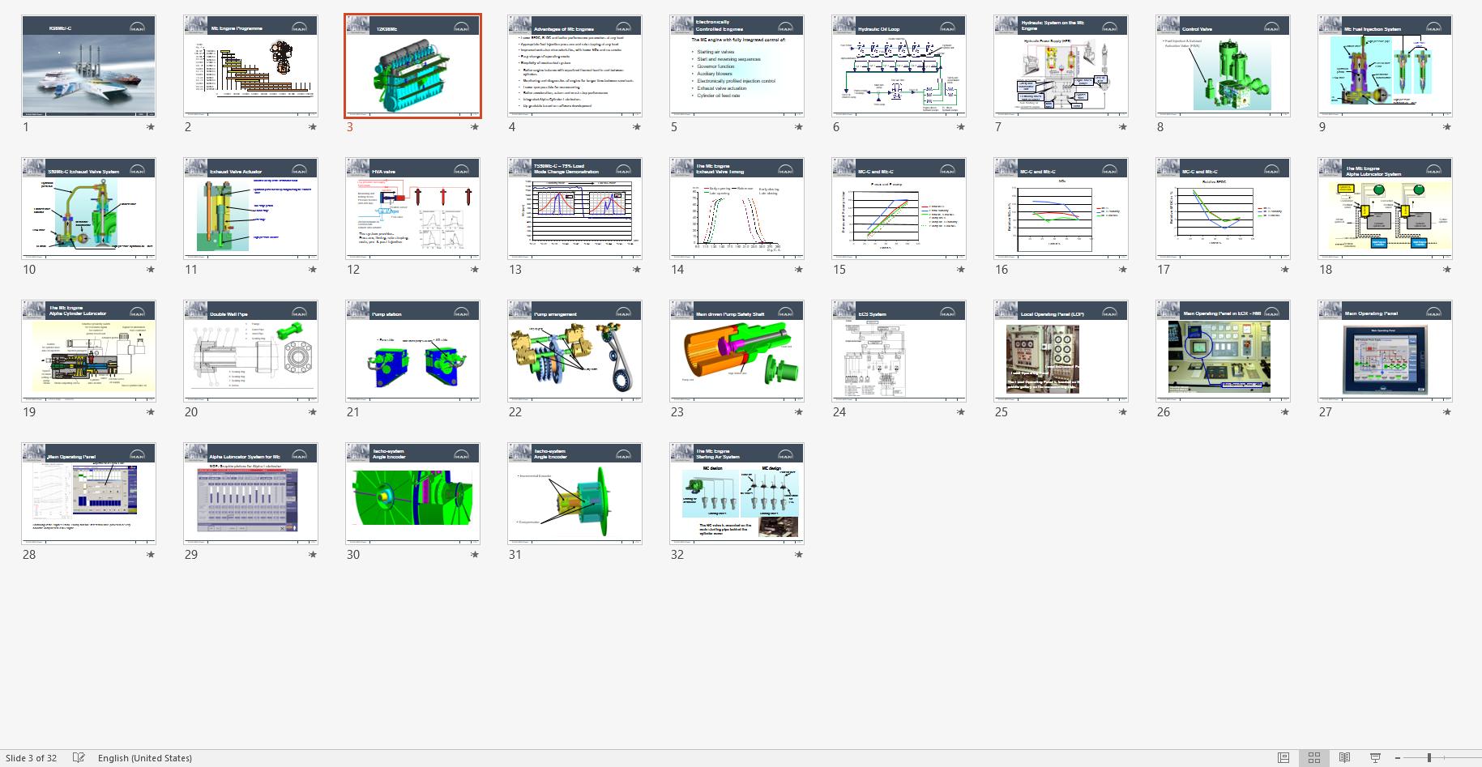The height and width of the screenshot is (767, 1482).
Task: Select slide 17 MC-C and ME-C thumbnail
Action: (x=1224, y=208)
